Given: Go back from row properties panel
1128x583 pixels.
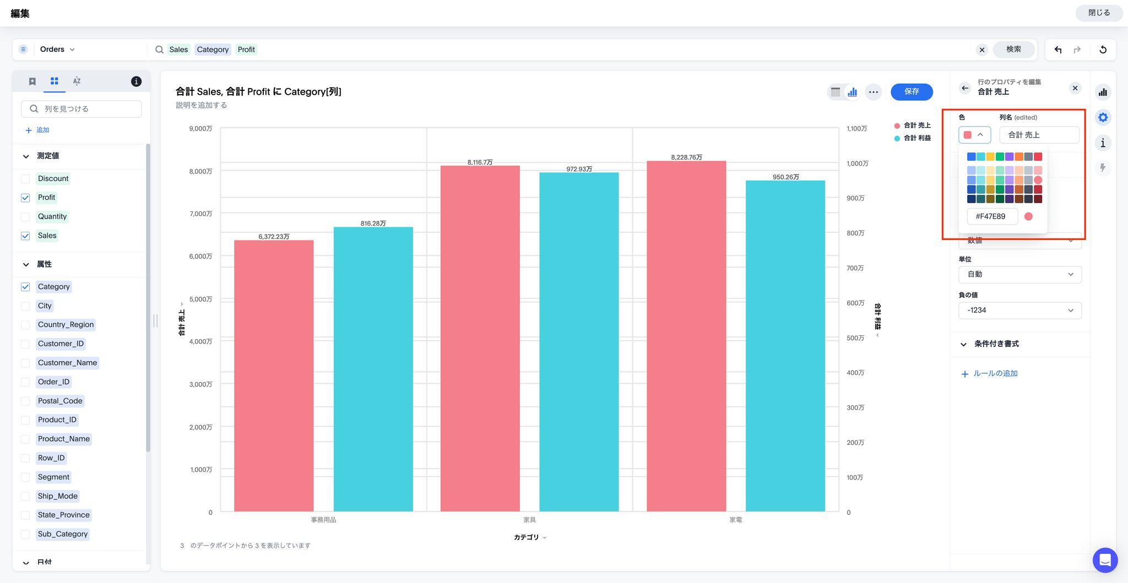Looking at the screenshot, I should point(964,88).
